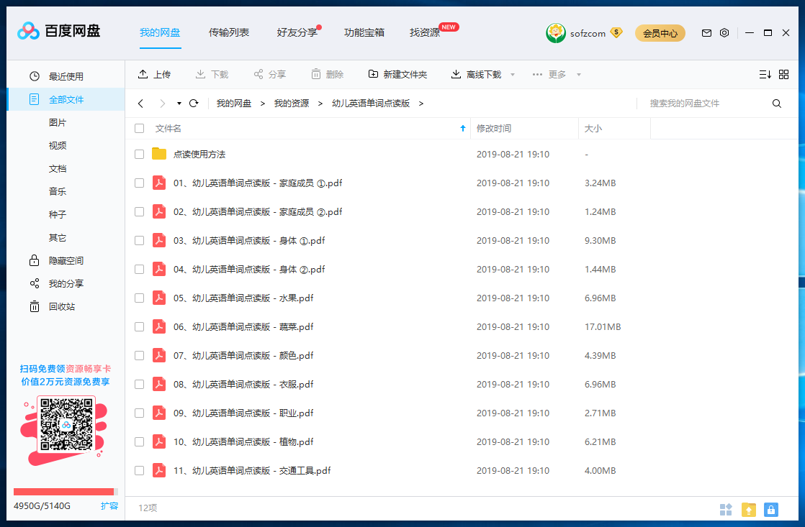Check the 点读使用方法 folder checkbox
This screenshot has height=527, width=805.
click(140, 154)
